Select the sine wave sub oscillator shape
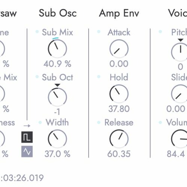Image resolution: width=187 pixels, height=187 pixels. [27, 151]
